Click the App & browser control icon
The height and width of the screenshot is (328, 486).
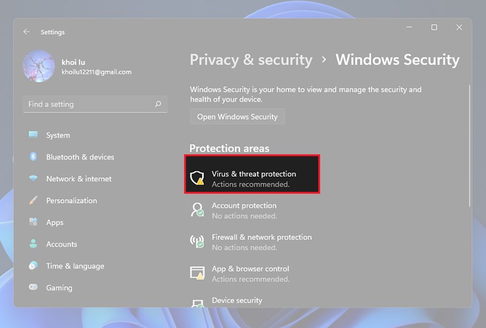197,273
